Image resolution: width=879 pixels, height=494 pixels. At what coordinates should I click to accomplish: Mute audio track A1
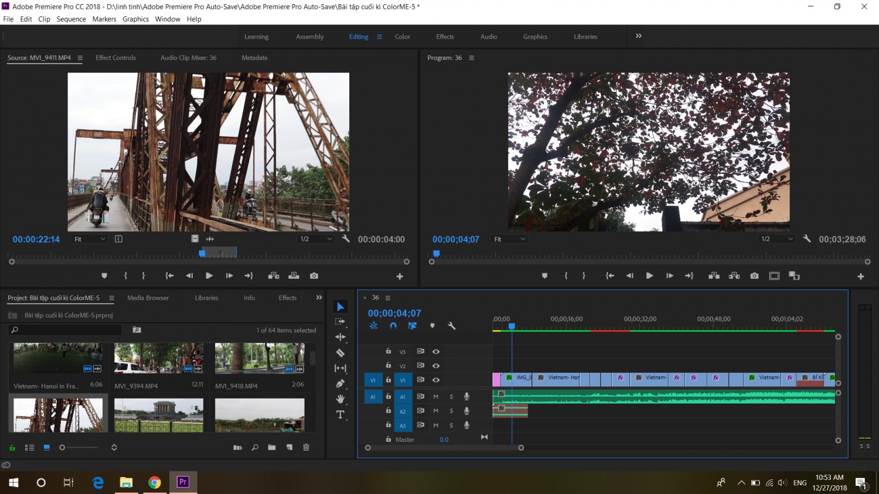tap(435, 397)
